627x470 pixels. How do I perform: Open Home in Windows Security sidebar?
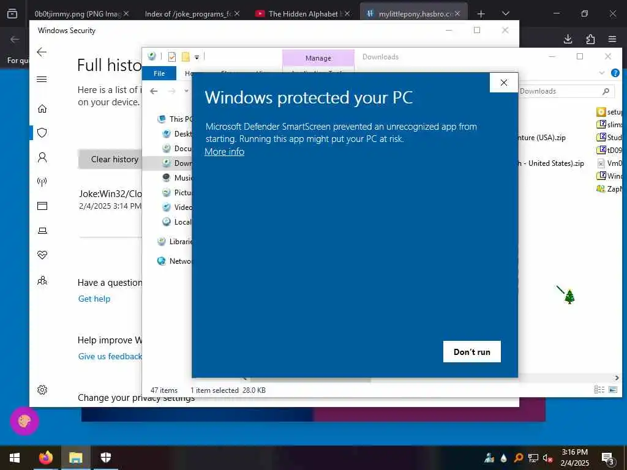pos(42,109)
